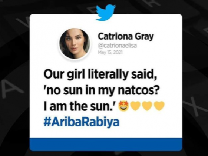Click the May 15, 2021 timestamp
This screenshot has width=208, height=156.
(x=110, y=53)
